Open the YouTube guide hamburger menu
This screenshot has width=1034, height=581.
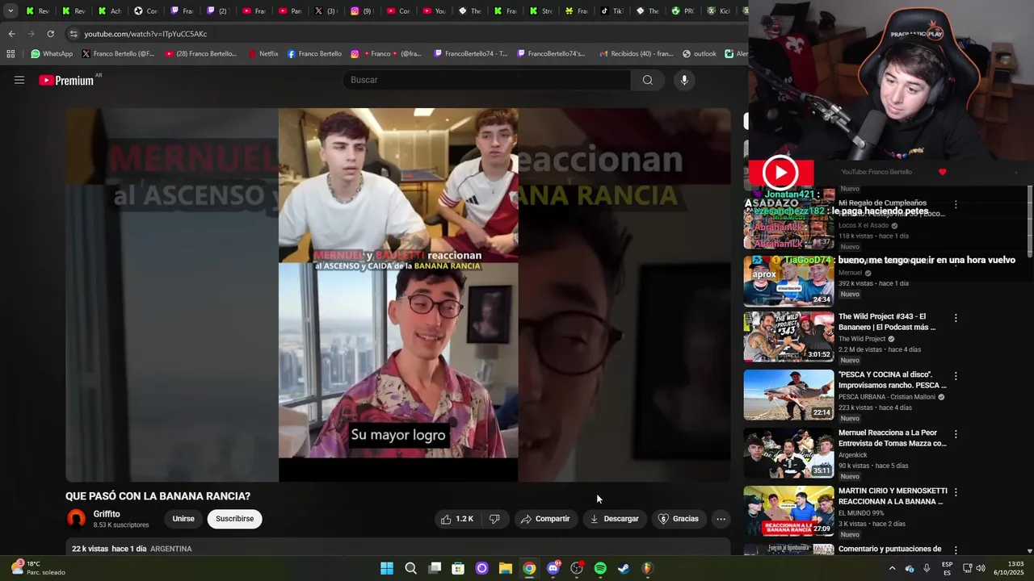tap(19, 80)
